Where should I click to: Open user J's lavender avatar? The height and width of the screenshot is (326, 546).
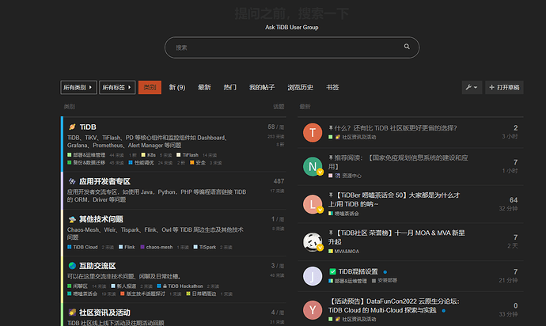coord(313,276)
